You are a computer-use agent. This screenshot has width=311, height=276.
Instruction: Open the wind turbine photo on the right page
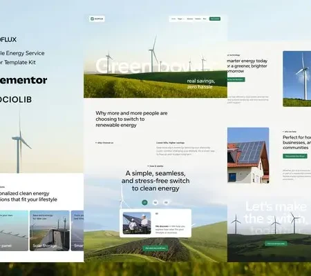point(297,79)
